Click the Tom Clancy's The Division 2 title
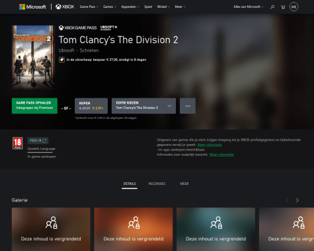Screen dimensions: 314x251 click(118, 40)
